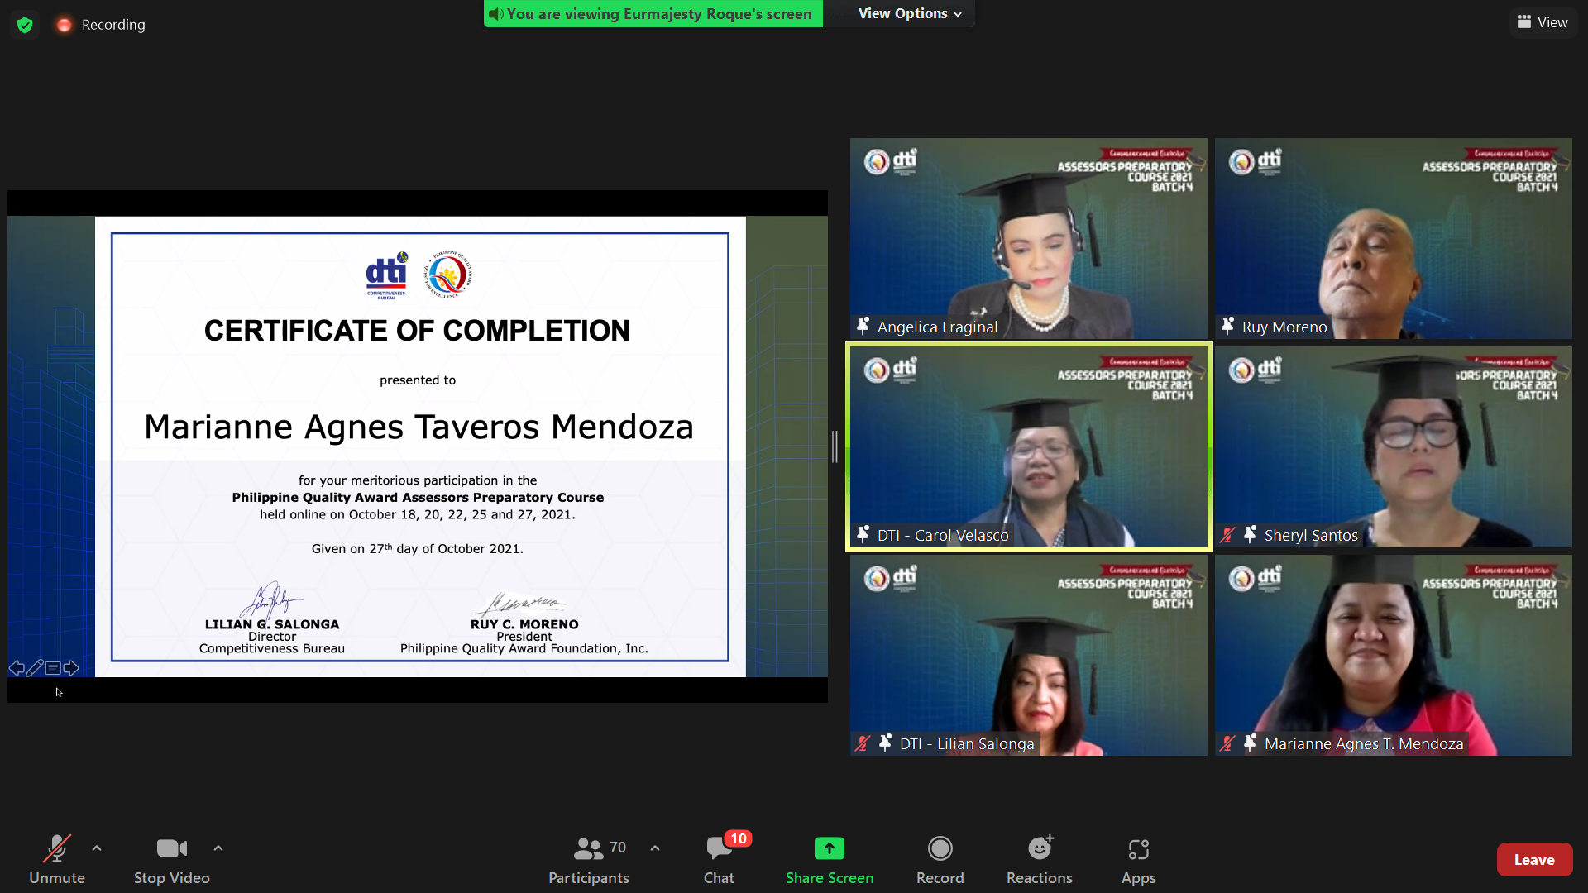Go to next slide arrow
Viewport: 1588px width, 893px height.
[x=71, y=668]
